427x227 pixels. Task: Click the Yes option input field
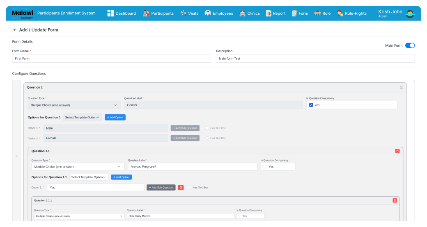pos(95,187)
